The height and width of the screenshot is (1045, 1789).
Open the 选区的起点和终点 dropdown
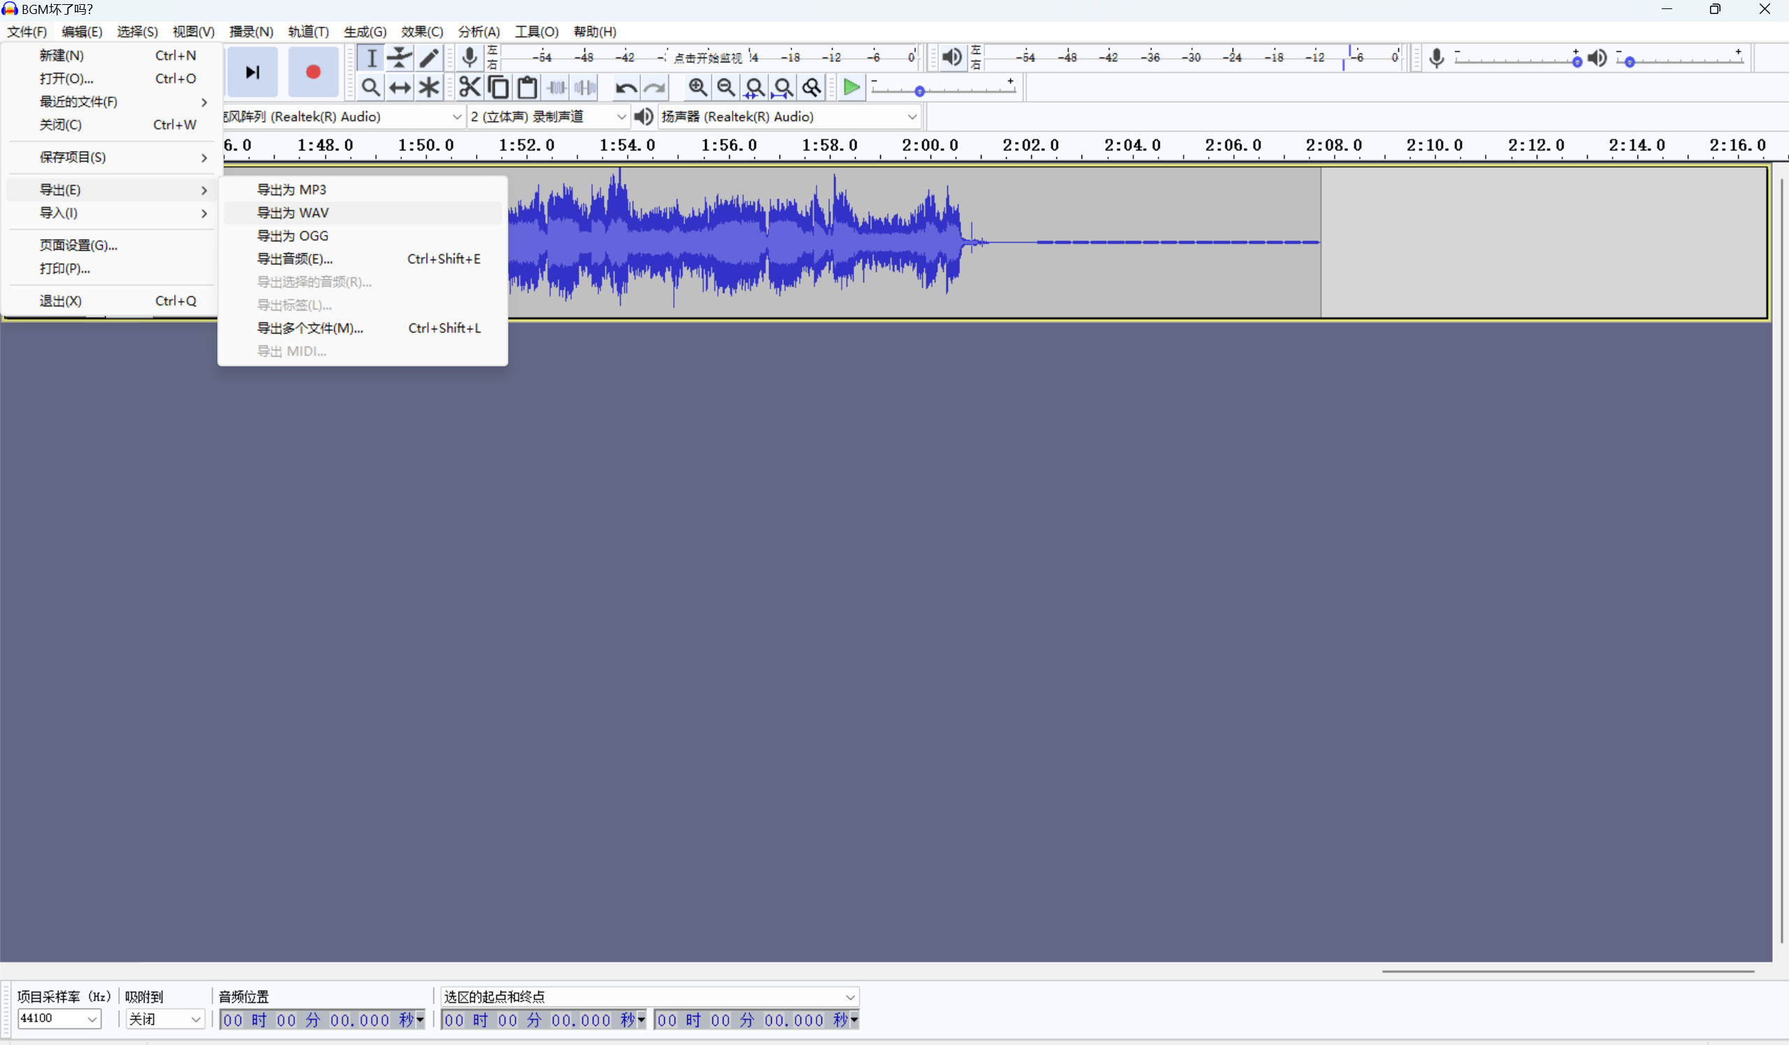[x=649, y=997]
